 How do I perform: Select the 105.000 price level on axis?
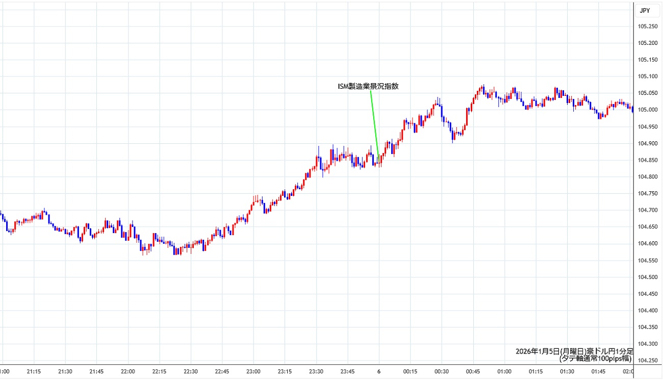(x=647, y=110)
